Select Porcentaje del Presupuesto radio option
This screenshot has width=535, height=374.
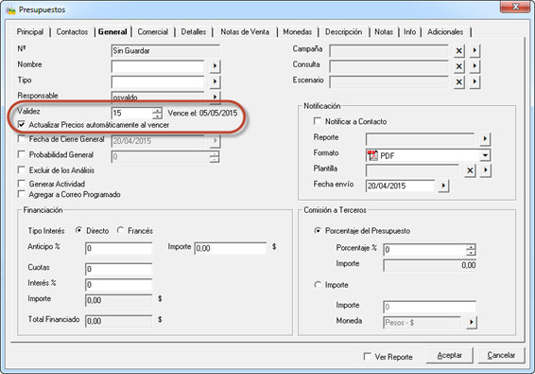pos(318,231)
